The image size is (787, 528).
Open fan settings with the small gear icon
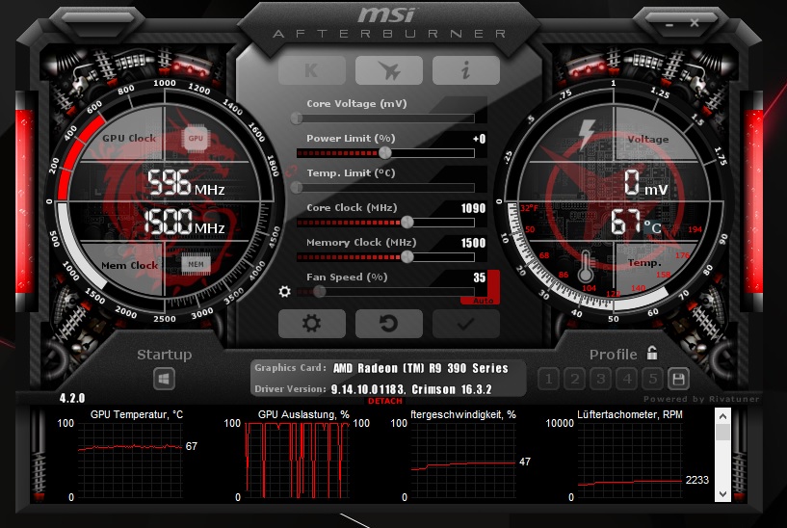[x=284, y=292]
